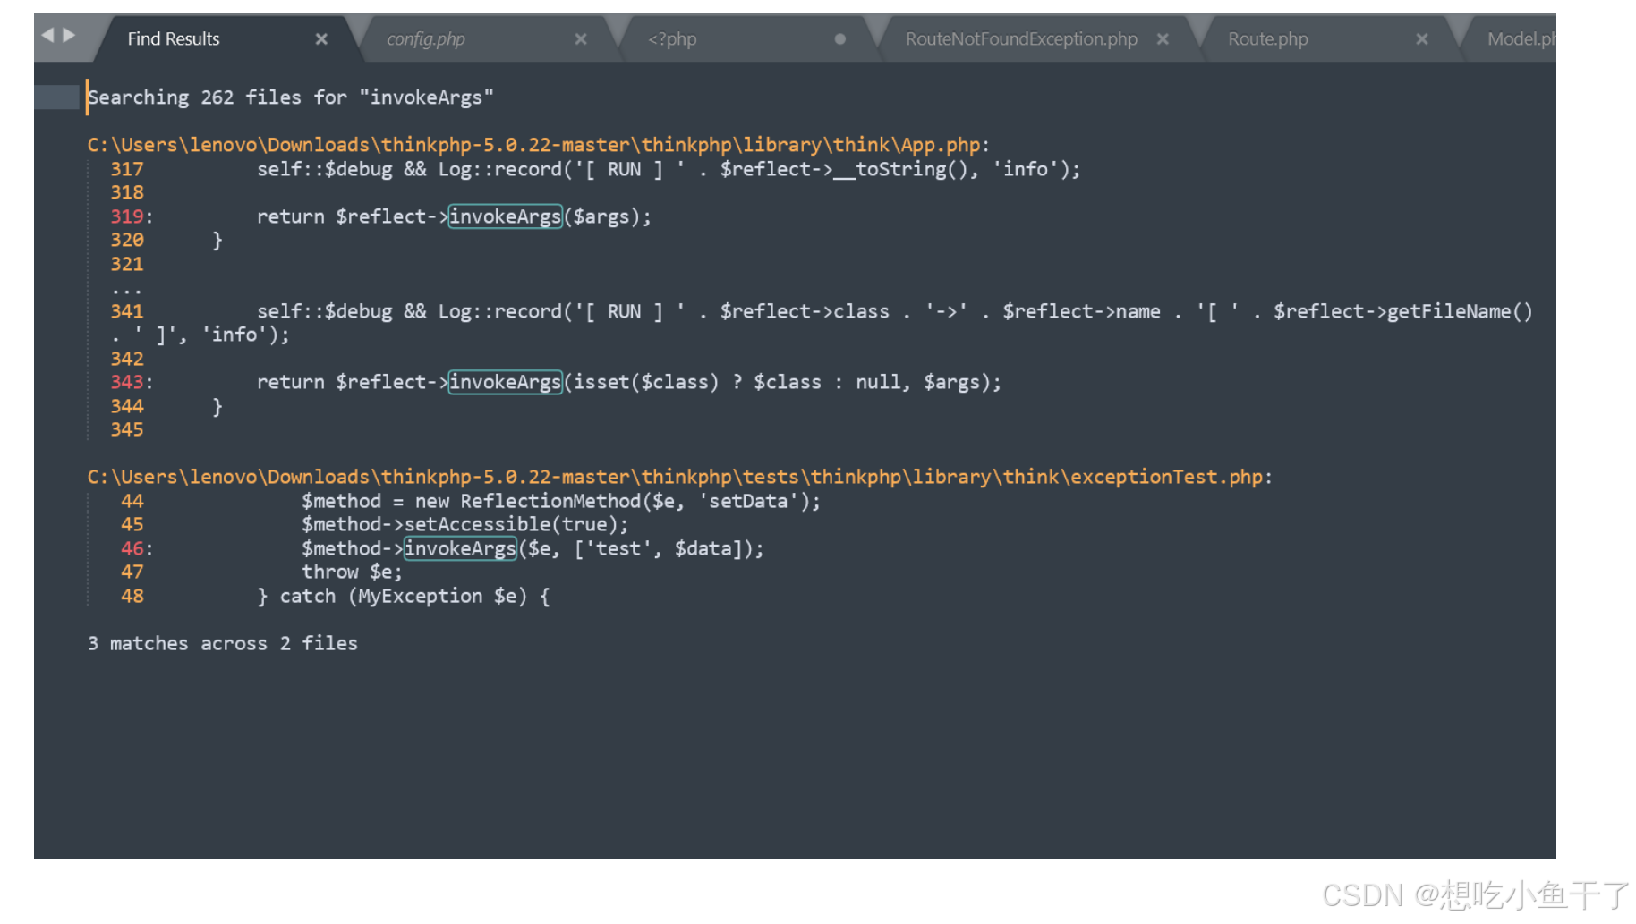This screenshot has width=1636, height=924.
Task: Click line number 319
Action: (127, 216)
